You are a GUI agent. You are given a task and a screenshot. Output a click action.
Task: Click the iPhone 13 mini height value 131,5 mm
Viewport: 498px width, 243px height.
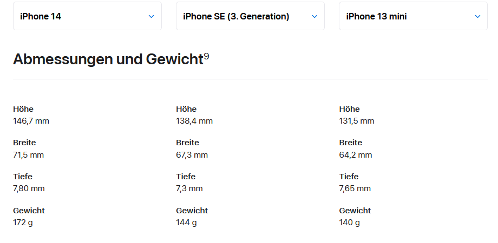pos(357,121)
